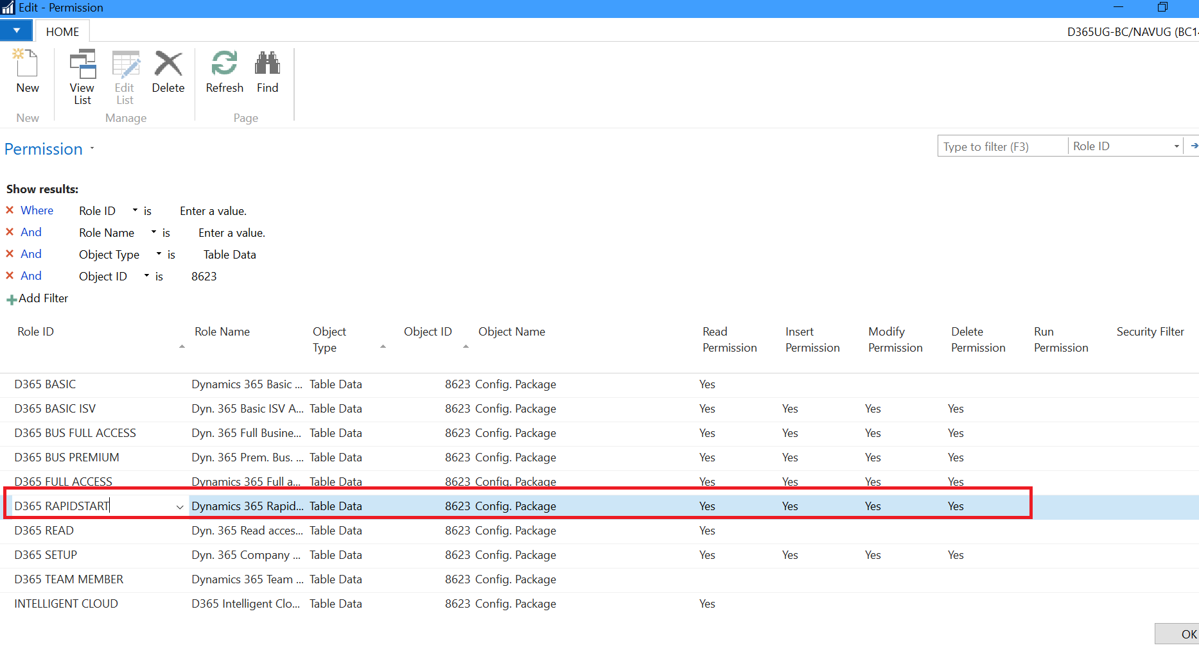
Task: Delete the selected permission entry
Action: click(168, 71)
